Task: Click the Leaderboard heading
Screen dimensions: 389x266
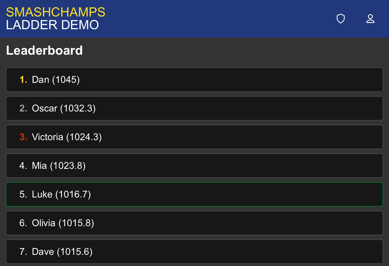Action: click(x=44, y=50)
